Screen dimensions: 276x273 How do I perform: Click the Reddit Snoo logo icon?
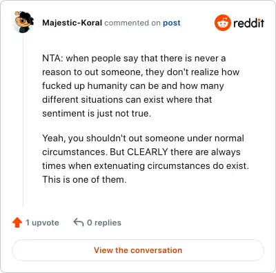click(222, 23)
